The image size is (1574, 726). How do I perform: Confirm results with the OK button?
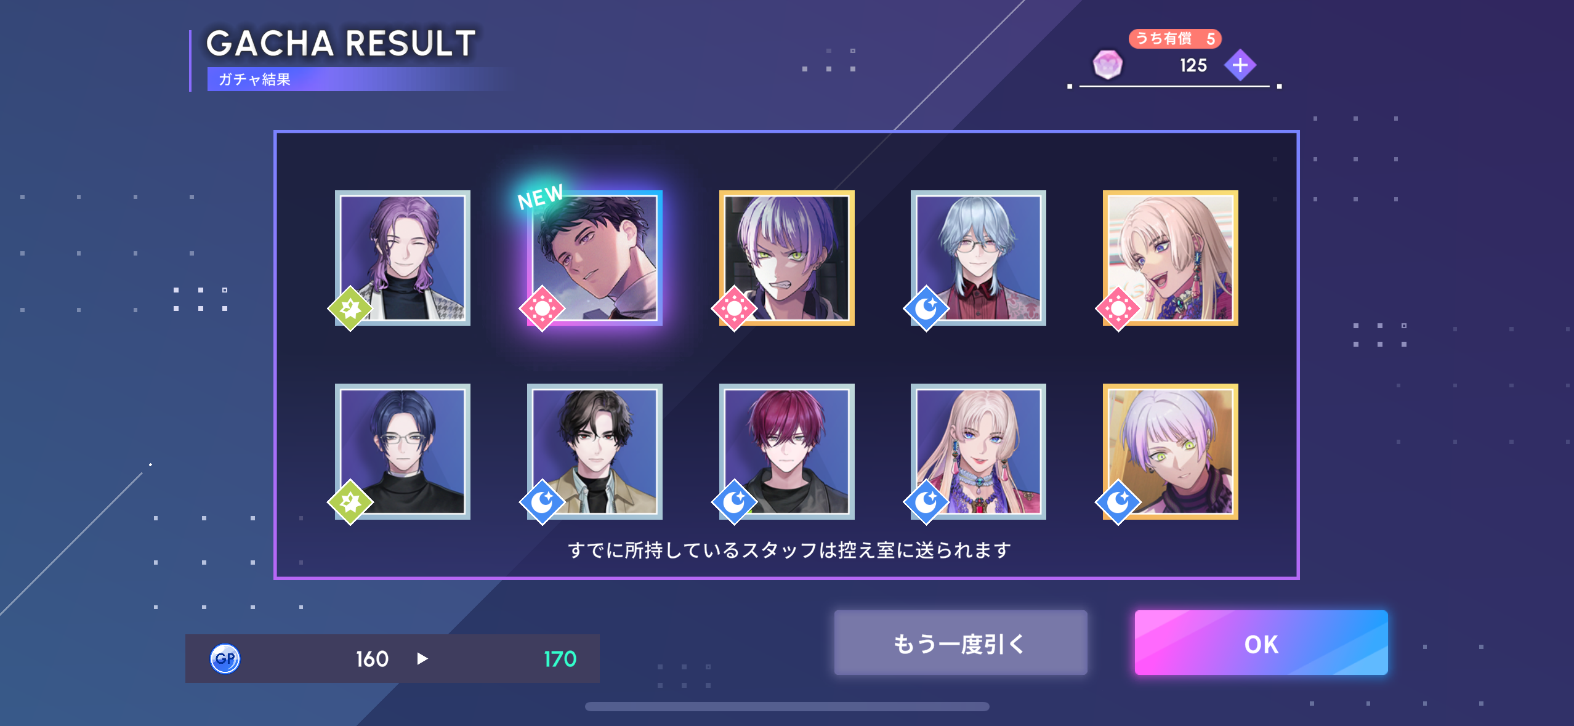[x=1261, y=643]
